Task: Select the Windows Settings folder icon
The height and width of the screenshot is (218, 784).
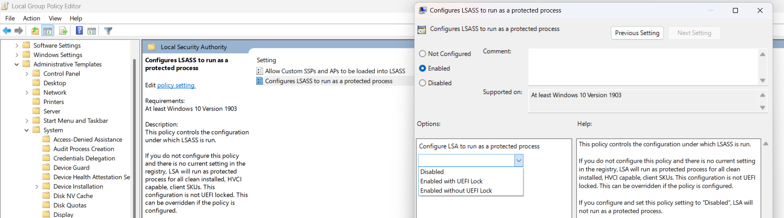Action: point(26,55)
